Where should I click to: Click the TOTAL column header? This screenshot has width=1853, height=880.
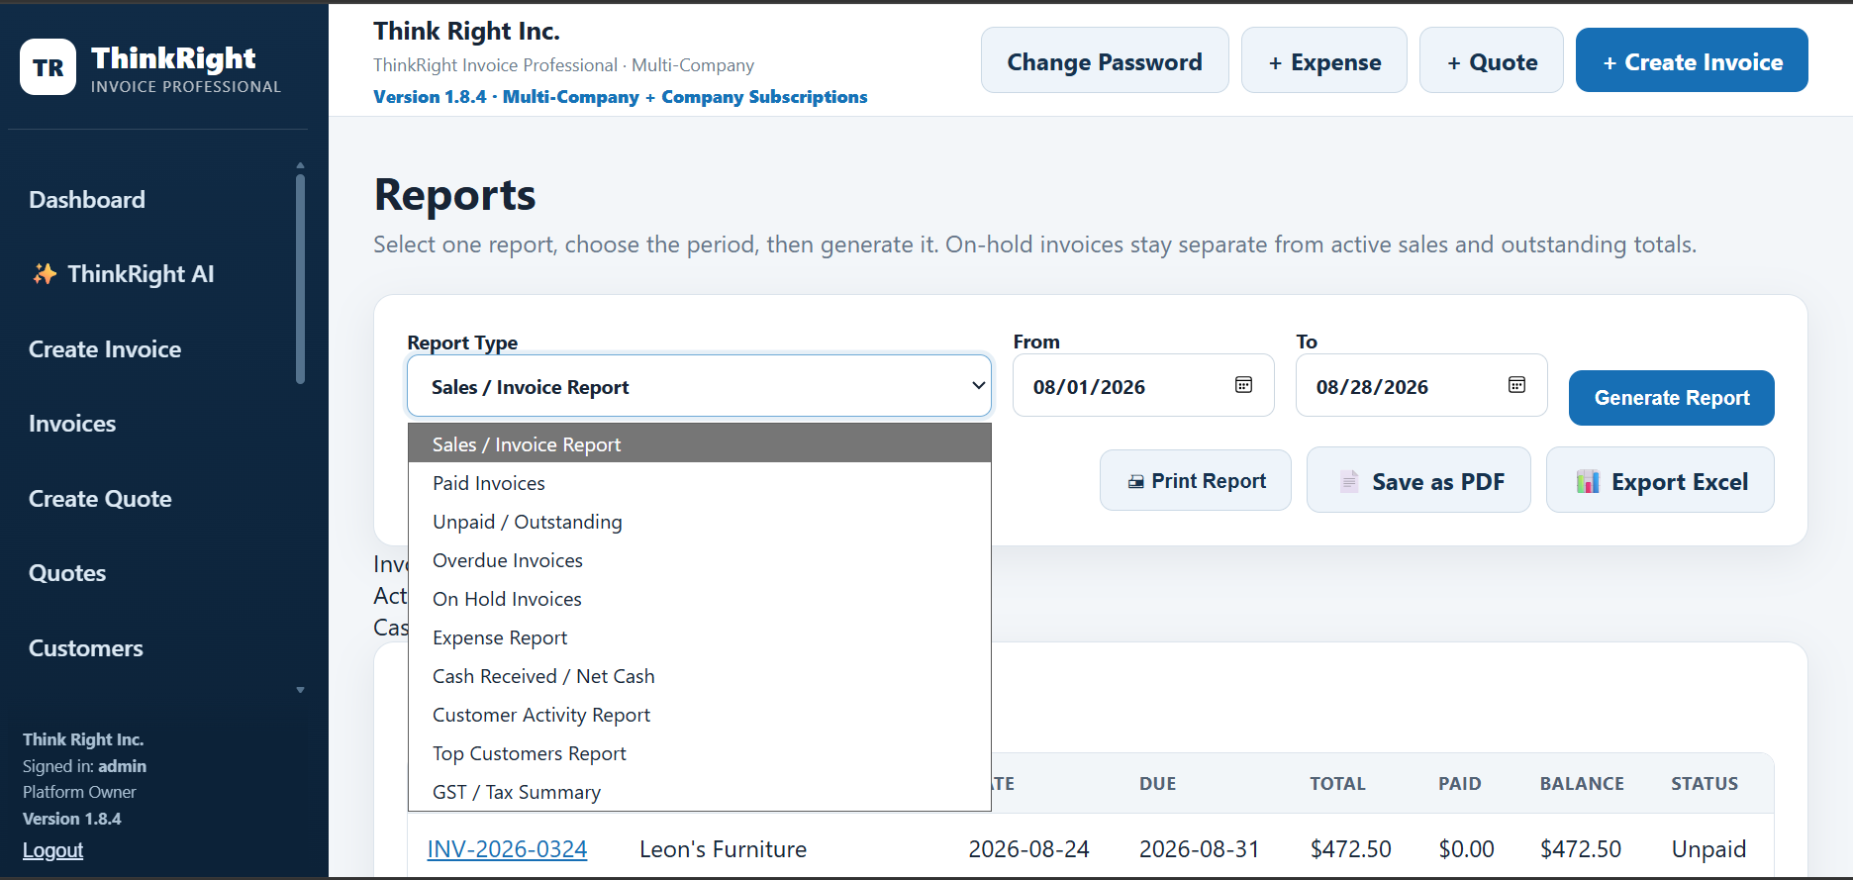click(x=1337, y=784)
